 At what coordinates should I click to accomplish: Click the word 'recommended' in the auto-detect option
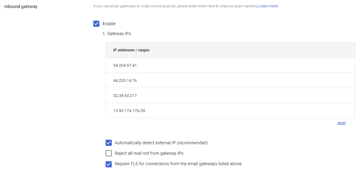point(192,143)
